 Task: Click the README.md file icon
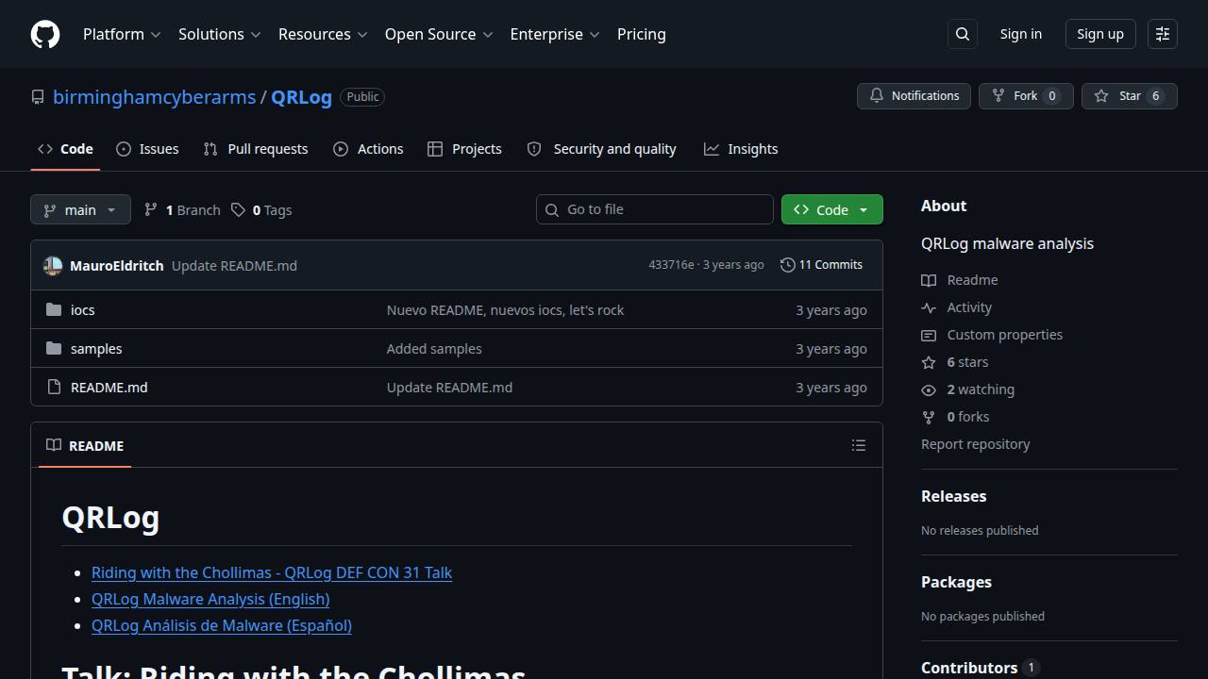coord(54,387)
